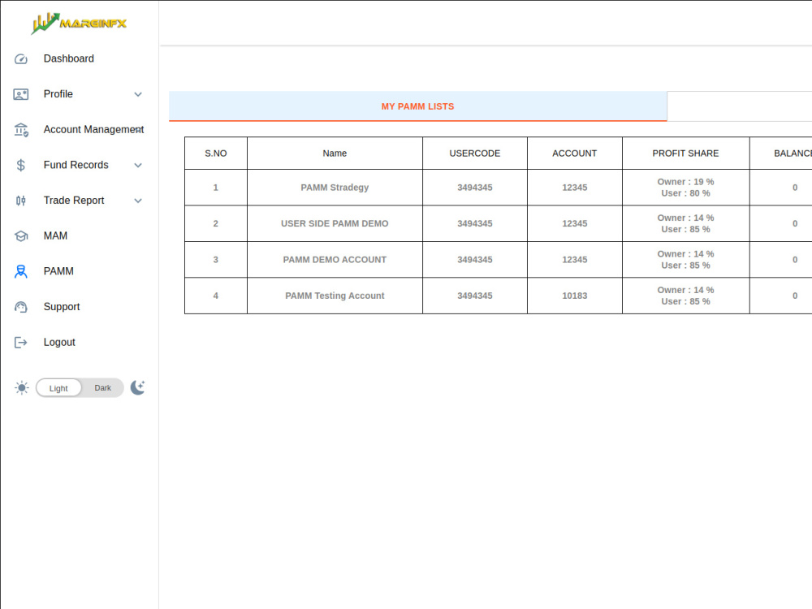Expand the Fund Records chevron

(x=138, y=165)
